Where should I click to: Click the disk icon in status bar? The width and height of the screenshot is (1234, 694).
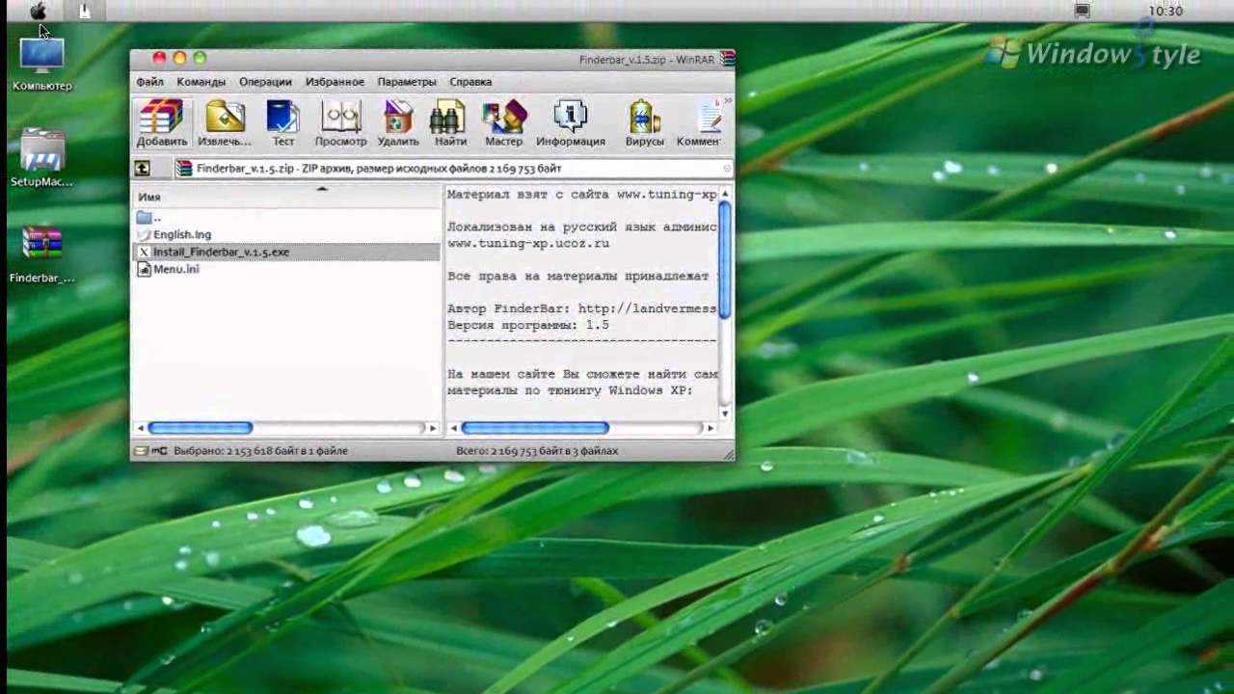[141, 450]
